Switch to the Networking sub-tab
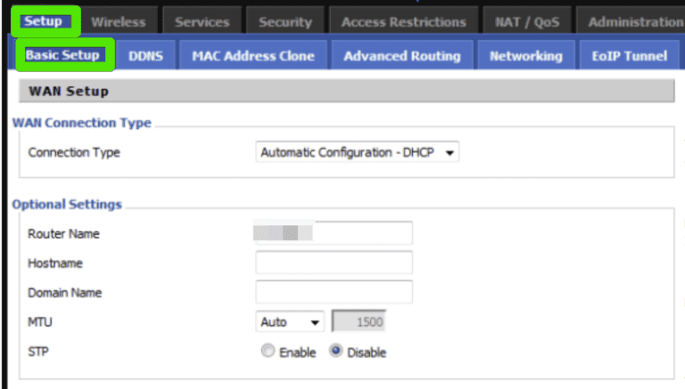This screenshot has height=389, width=685. (x=525, y=55)
